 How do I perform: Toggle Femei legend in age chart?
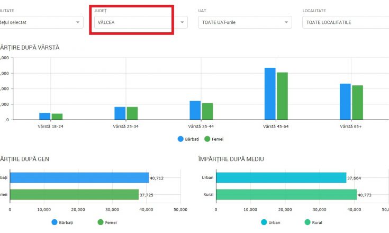(x=214, y=139)
